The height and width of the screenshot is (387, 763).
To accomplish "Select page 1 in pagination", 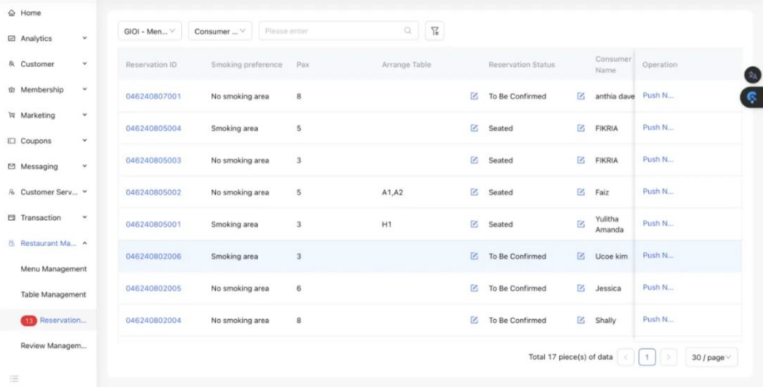I will pyautogui.click(x=647, y=357).
